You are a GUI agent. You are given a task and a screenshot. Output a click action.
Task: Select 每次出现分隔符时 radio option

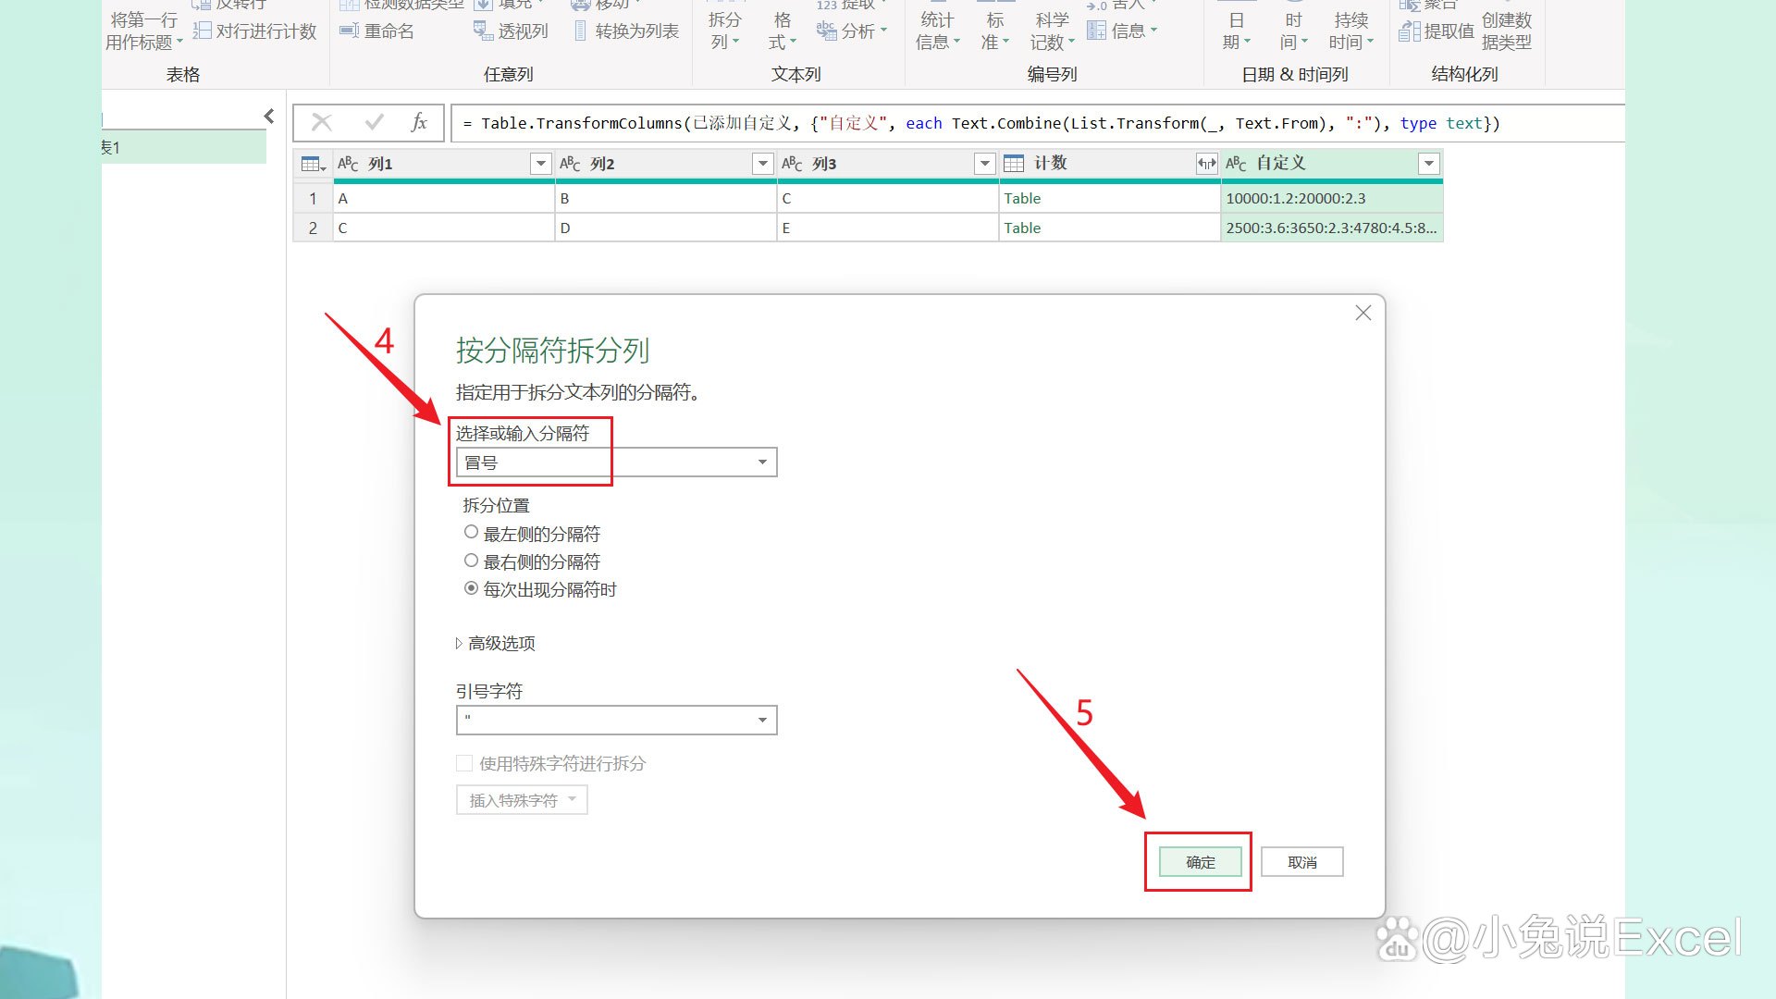[x=471, y=588]
